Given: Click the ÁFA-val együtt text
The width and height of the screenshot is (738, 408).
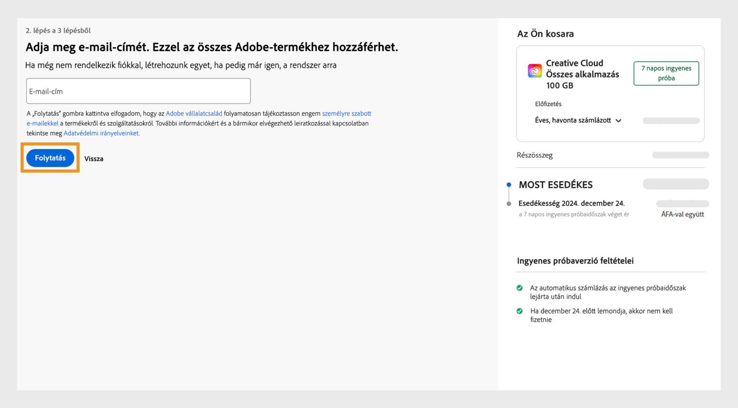Looking at the screenshot, I should tap(682, 214).
